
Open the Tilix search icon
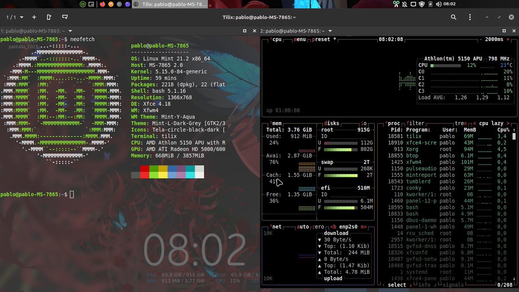click(x=453, y=17)
